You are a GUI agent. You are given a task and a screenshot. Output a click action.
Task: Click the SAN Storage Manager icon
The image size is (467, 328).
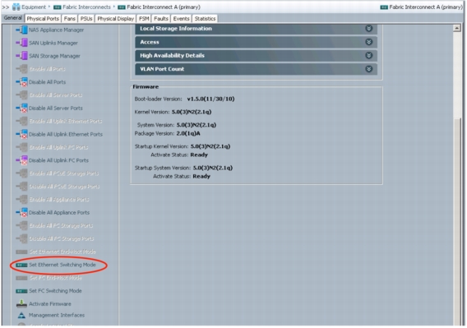tap(21, 56)
